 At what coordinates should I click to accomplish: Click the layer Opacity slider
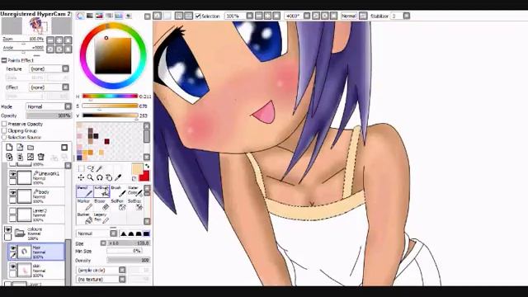[49, 115]
